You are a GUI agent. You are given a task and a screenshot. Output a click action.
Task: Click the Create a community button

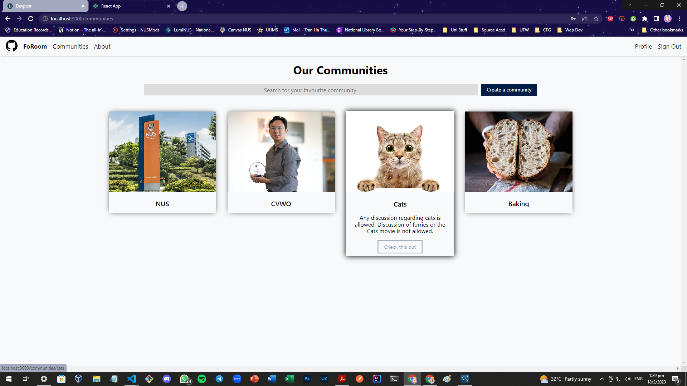(509, 90)
